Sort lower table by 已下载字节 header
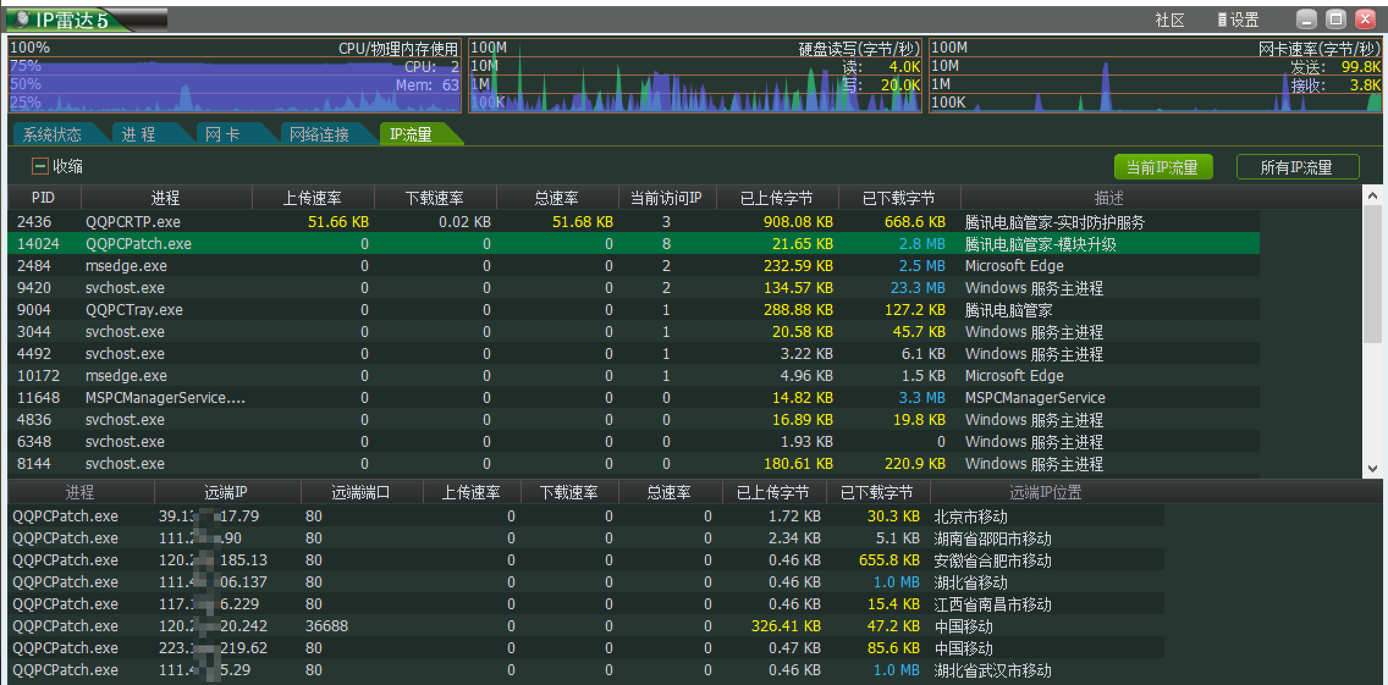Image resolution: width=1388 pixels, height=685 pixels. point(877,492)
